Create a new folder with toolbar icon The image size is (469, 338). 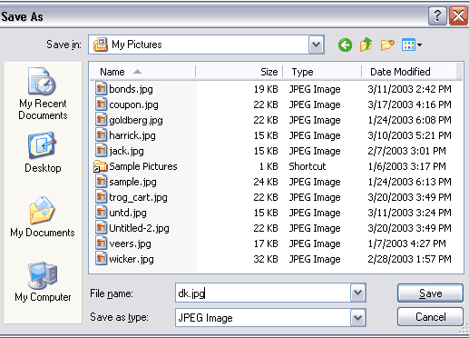(387, 45)
